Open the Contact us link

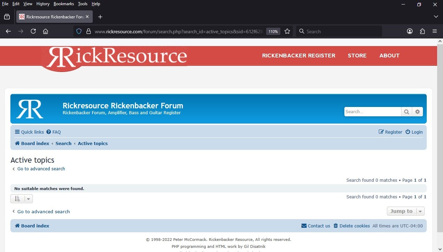pyautogui.click(x=316, y=226)
